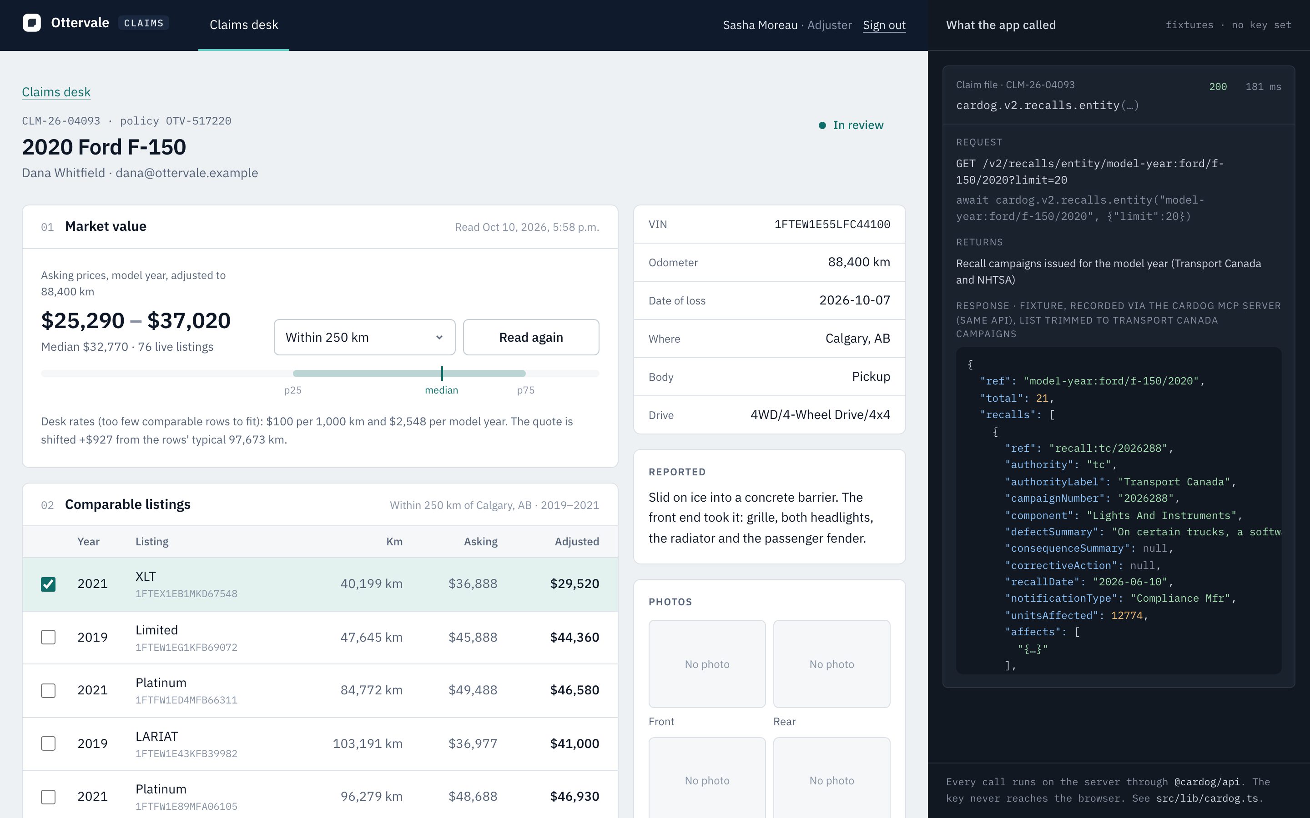This screenshot has width=1310, height=818.
Task: Click the Front photo placeholder
Action: pyautogui.click(x=707, y=664)
